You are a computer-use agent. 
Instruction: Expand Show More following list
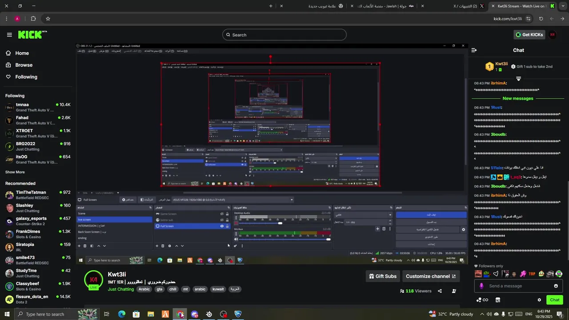pyautogui.click(x=15, y=172)
